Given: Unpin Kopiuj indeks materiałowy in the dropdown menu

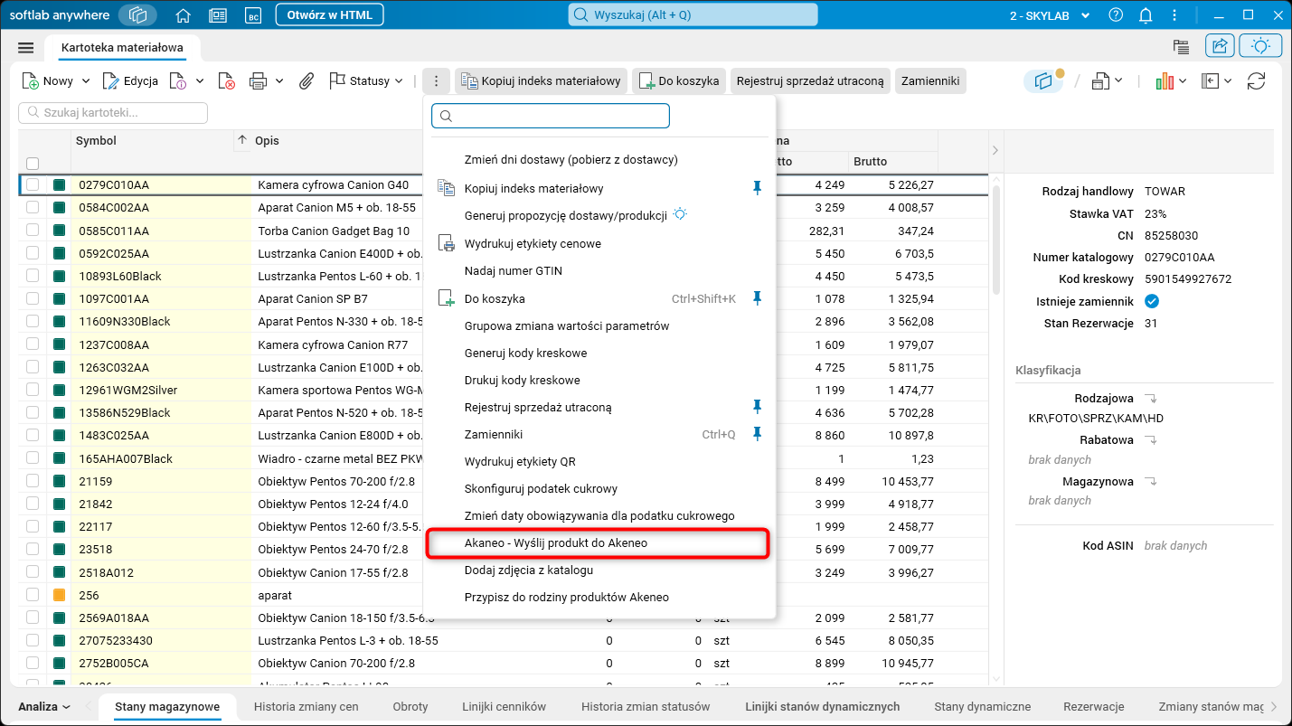Looking at the screenshot, I should click(758, 188).
